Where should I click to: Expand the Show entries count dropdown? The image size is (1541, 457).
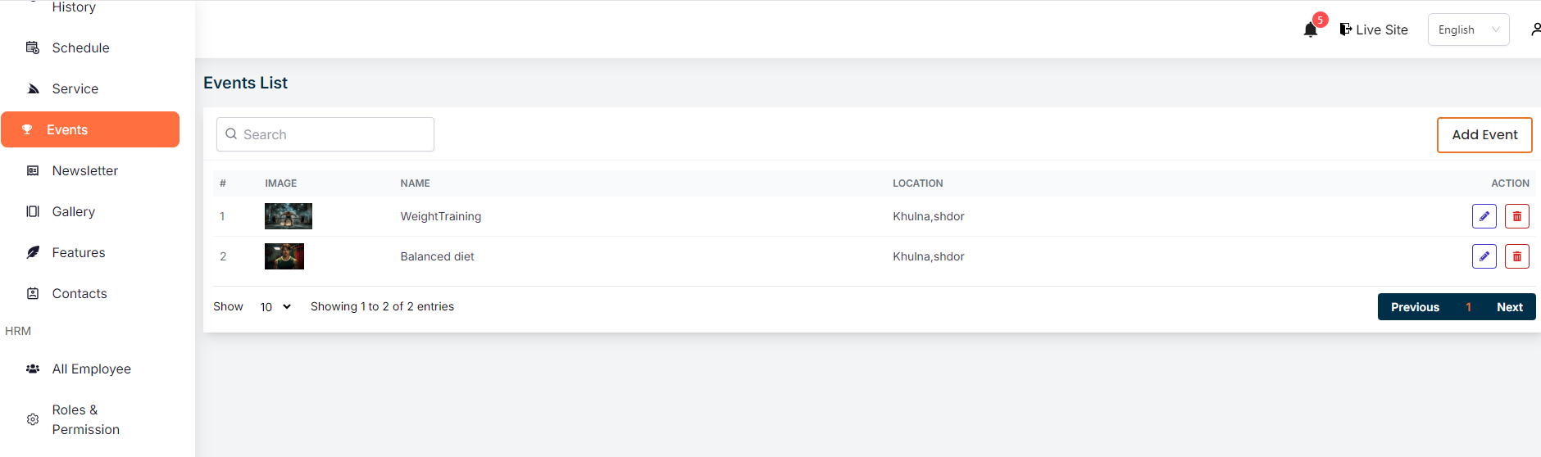275,306
